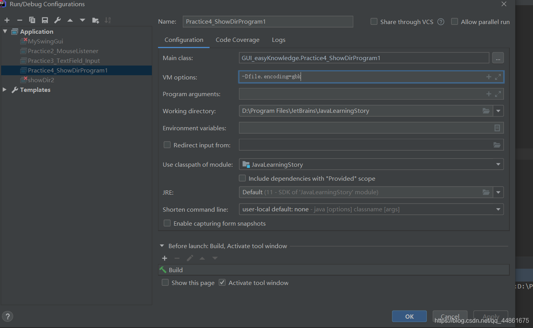
Task: Focus the Main class text field
Action: coord(364,58)
